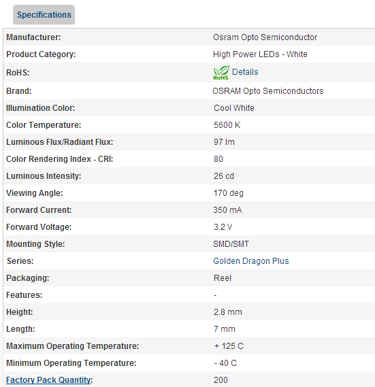Image resolution: width=375 pixels, height=387 pixels.
Task: Select the 170 deg viewing angle value
Action: pyautogui.click(x=228, y=193)
